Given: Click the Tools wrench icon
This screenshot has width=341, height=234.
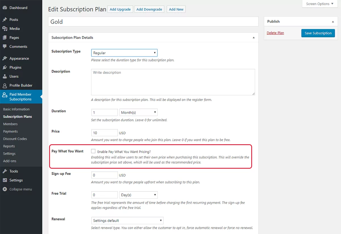Looking at the screenshot, I should [x=5, y=171].
